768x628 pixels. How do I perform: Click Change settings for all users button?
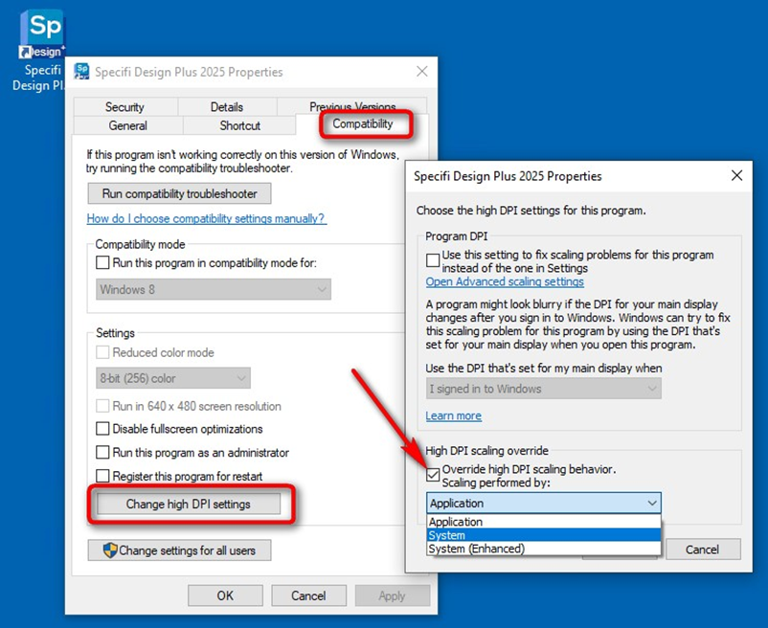179,550
